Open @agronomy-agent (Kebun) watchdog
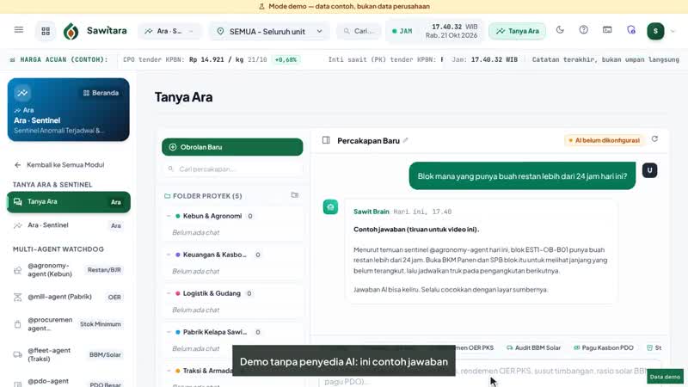Image resolution: width=688 pixels, height=387 pixels. point(69,270)
